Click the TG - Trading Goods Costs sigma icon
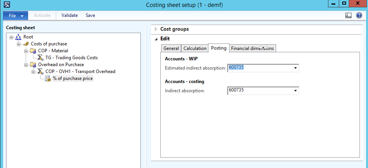368x168 pixels. click(40, 58)
